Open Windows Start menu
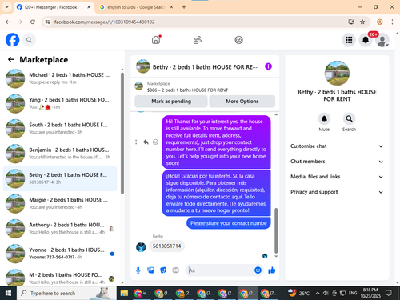The width and height of the screenshot is (400, 300). coord(8,294)
